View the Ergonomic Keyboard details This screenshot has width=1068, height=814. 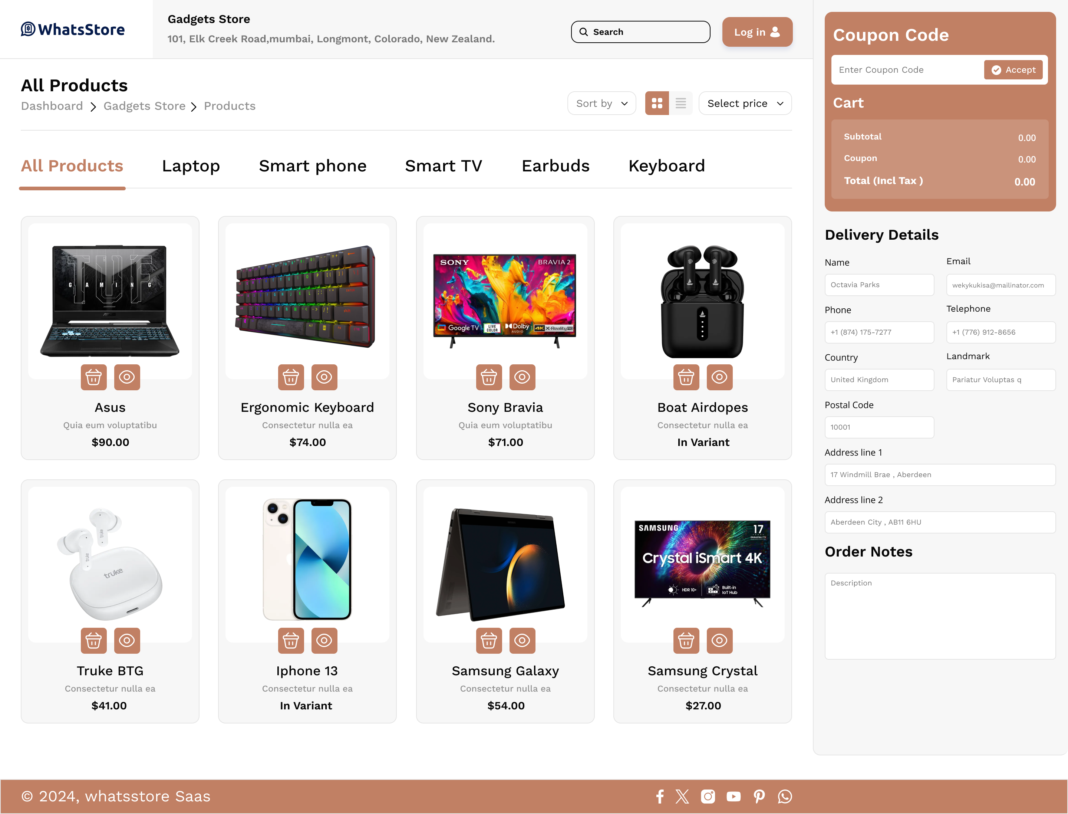(x=323, y=377)
